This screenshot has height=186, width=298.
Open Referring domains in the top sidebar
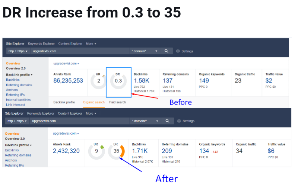(x=19, y=85)
